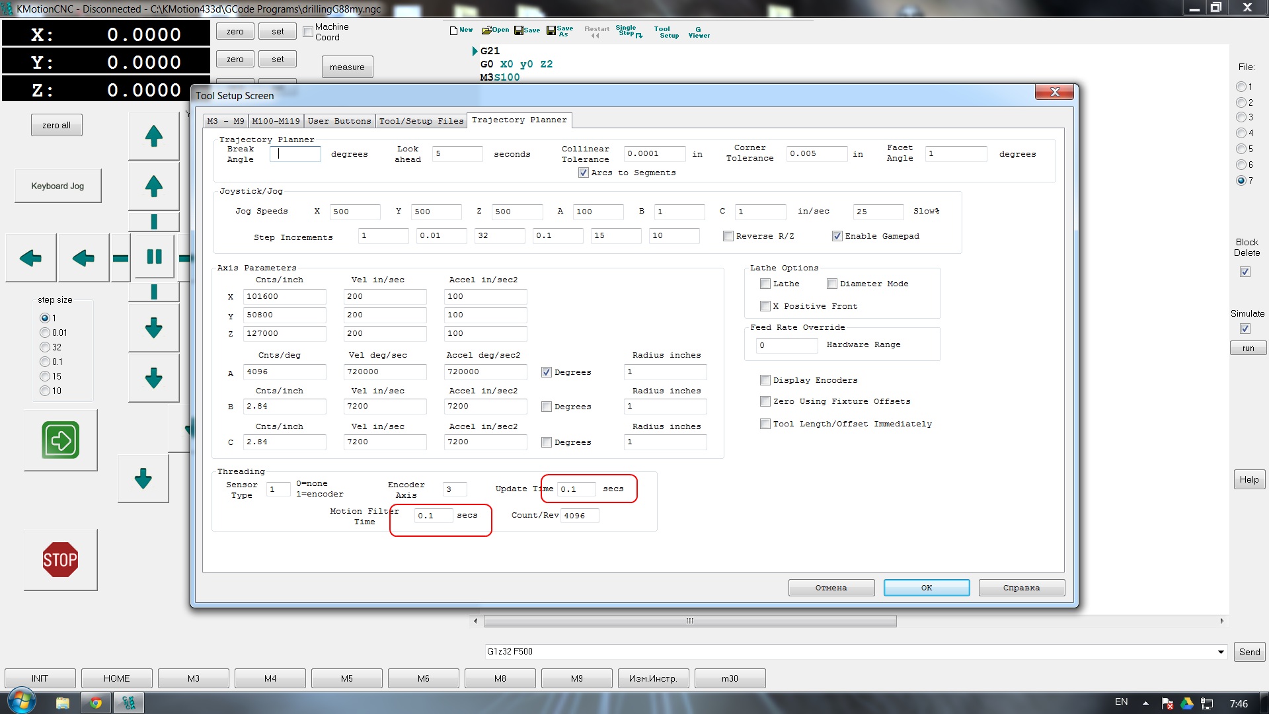Open a GCode file with Open icon
The width and height of the screenshot is (1269, 714).
(495, 30)
